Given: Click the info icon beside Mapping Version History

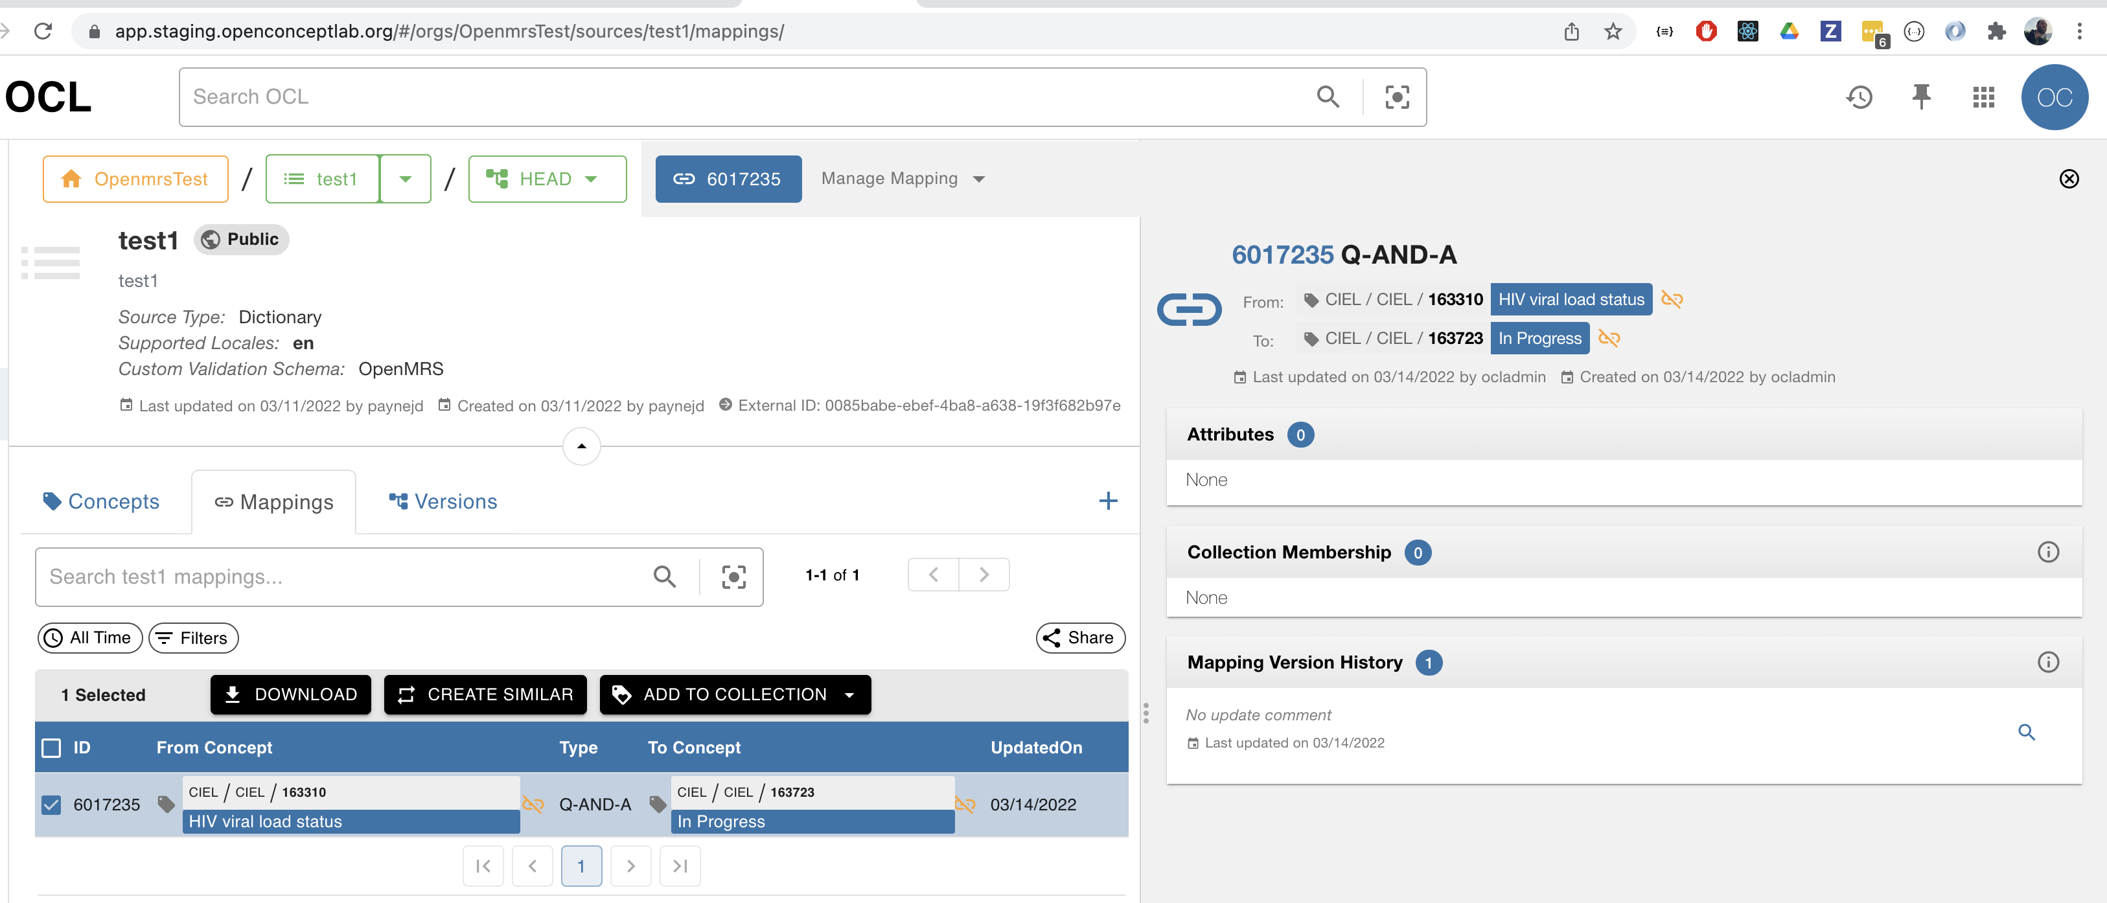Looking at the screenshot, I should pos(2049,663).
